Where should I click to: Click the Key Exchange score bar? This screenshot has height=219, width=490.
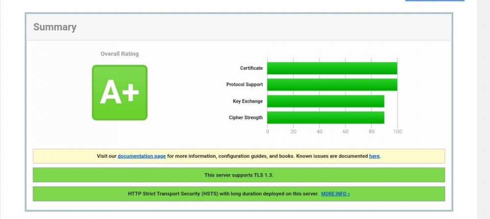point(326,101)
